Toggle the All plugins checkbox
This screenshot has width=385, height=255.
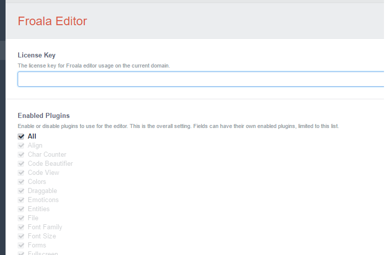[x=21, y=137]
